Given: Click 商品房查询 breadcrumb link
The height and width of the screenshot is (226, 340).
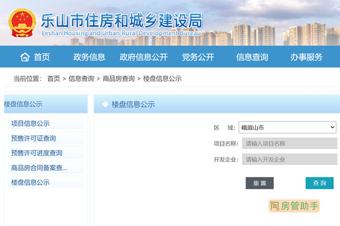Looking at the screenshot, I should [118, 79].
